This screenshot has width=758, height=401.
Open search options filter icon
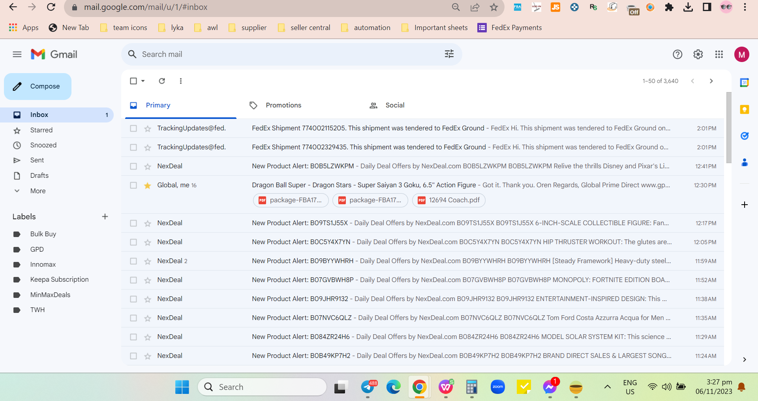(x=449, y=54)
